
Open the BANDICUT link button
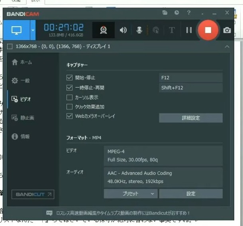pos(33,194)
